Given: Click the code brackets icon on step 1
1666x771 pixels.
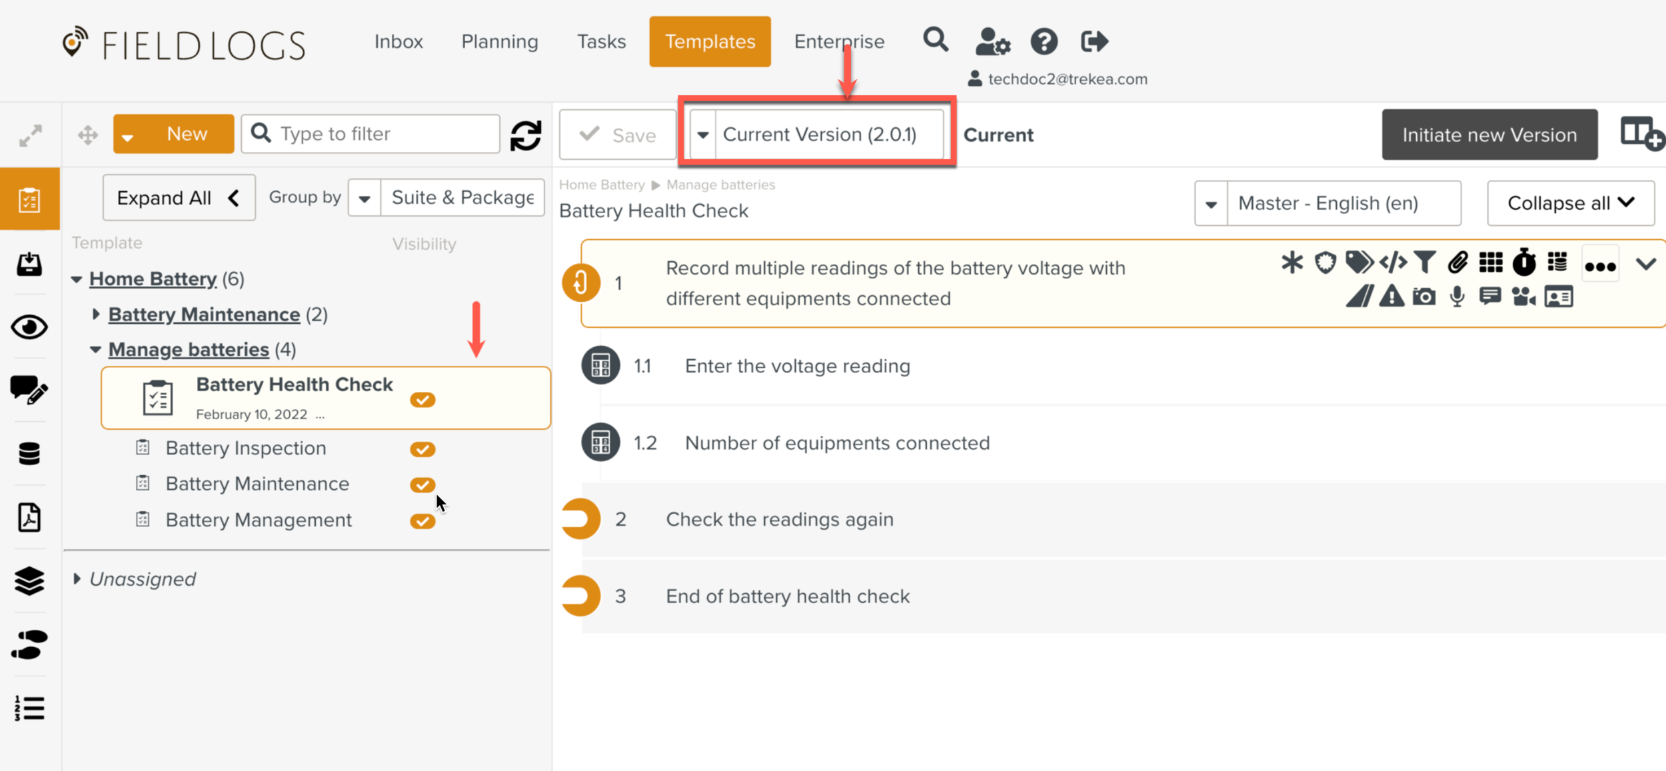Looking at the screenshot, I should 1392,263.
